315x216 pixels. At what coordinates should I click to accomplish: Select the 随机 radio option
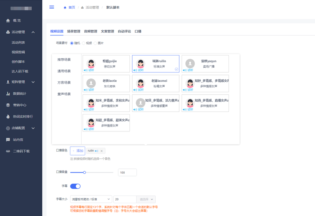[x=72, y=43]
